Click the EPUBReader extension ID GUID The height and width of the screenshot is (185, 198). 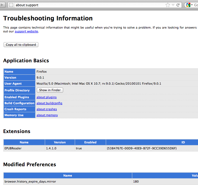pos(142,148)
